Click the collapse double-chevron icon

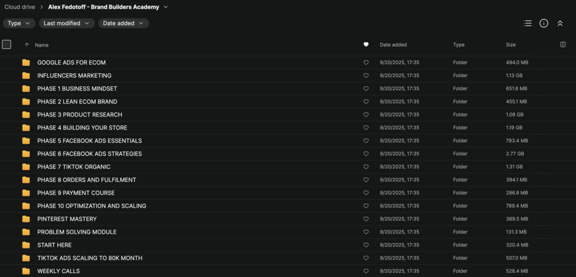[x=560, y=23]
